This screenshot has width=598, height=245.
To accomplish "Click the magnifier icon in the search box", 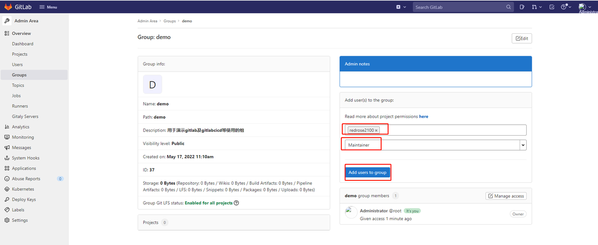I will [508, 7].
